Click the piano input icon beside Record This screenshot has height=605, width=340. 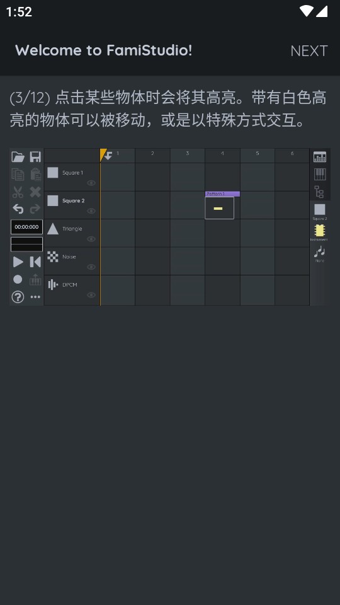(x=35, y=279)
